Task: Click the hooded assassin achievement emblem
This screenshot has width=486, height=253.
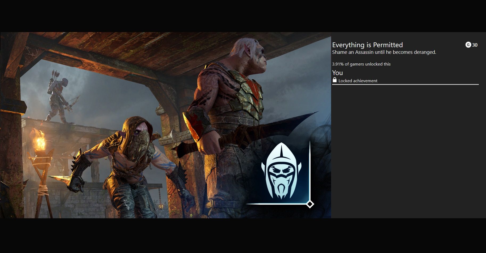Action: coord(281,171)
